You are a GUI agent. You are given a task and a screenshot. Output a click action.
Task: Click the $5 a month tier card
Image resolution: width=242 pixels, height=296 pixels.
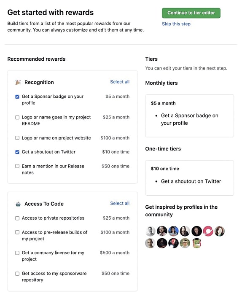pos(190,116)
